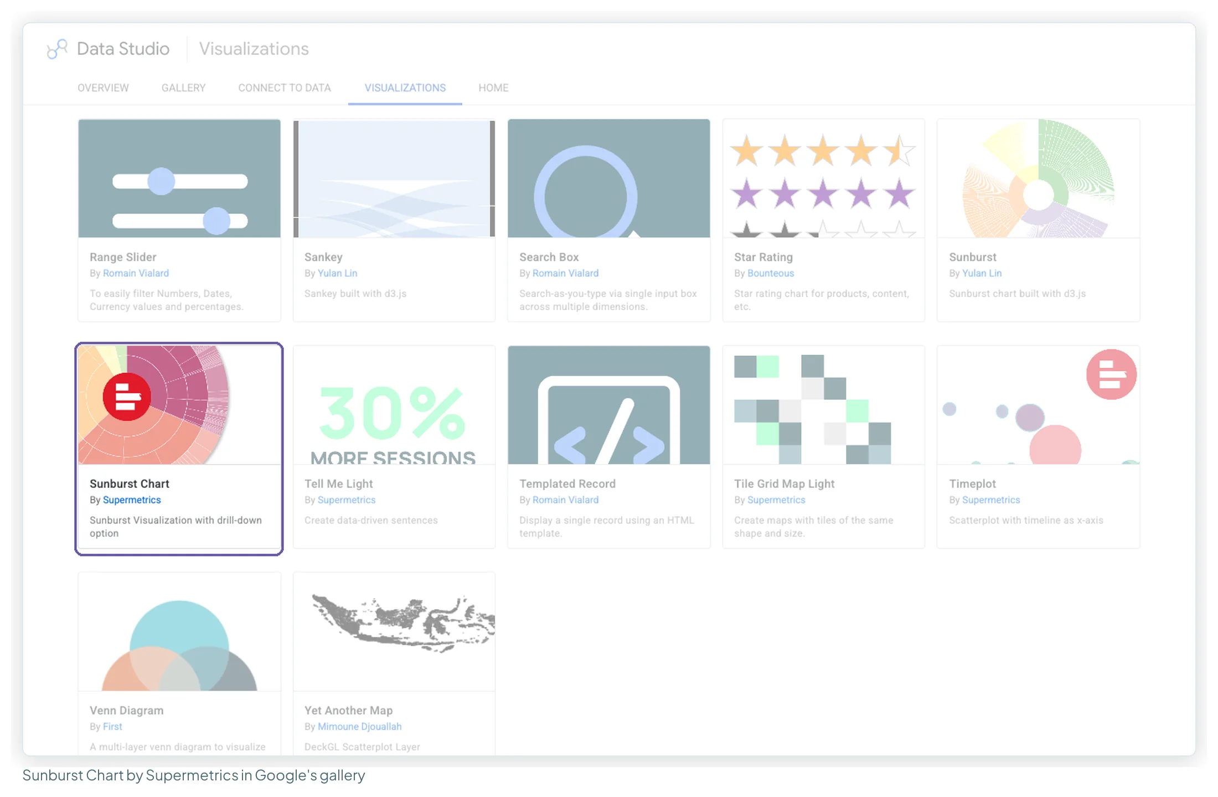Click the Range Slider title
The height and width of the screenshot is (797, 1218).
pos(123,257)
